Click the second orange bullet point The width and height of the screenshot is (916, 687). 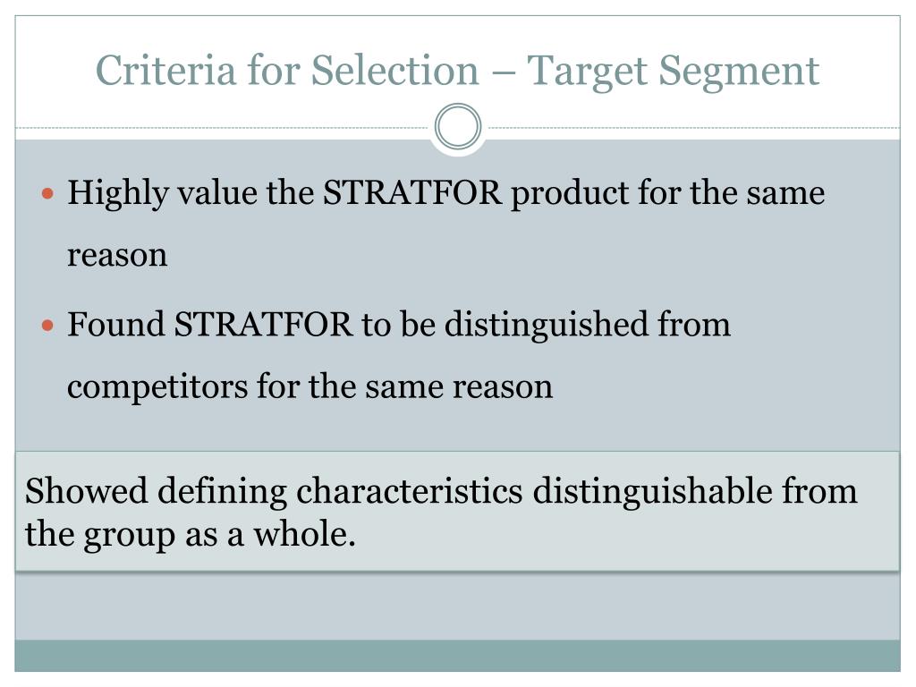tap(48, 326)
